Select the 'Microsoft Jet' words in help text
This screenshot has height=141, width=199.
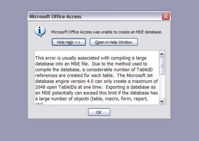pos(140,76)
